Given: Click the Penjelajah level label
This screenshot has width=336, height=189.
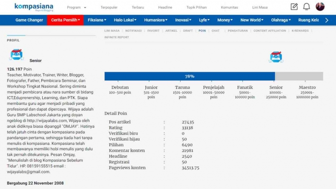Looking at the screenshot, I should click(x=214, y=88).
